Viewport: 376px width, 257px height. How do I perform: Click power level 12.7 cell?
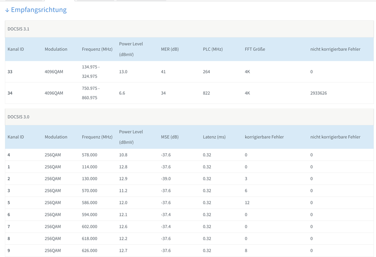(123, 251)
